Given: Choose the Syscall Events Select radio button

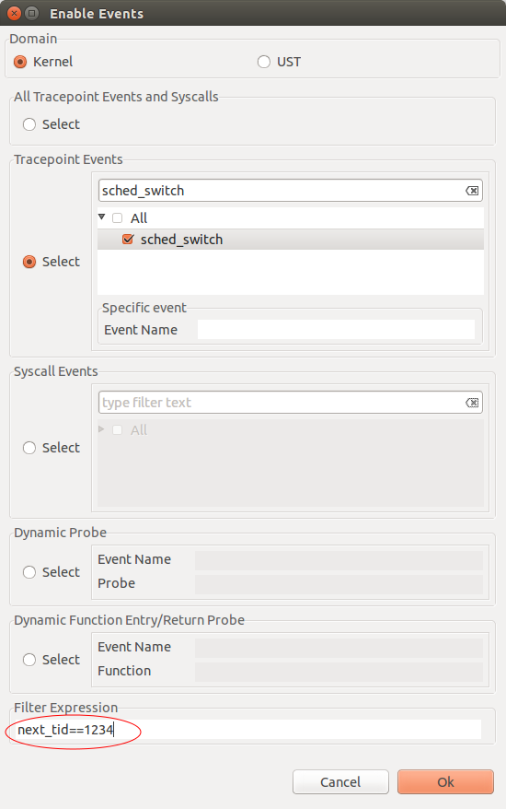Looking at the screenshot, I should coord(29,448).
